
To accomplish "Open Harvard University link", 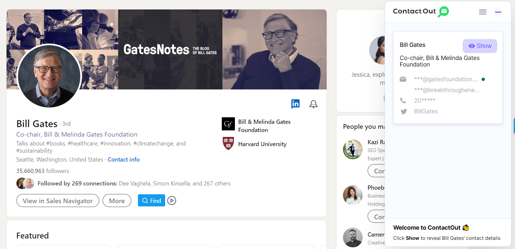I will click(x=262, y=144).
